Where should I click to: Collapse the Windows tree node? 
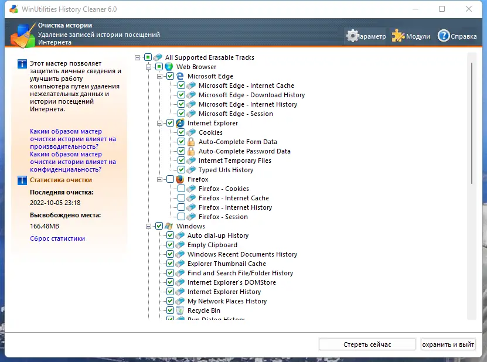pos(148,226)
